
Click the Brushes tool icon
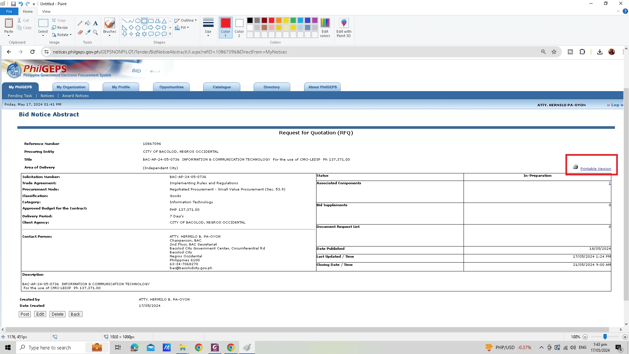[x=109, y=23]
